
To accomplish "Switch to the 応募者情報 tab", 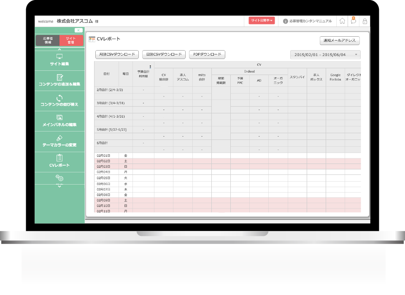I will (x=48, y=40).
